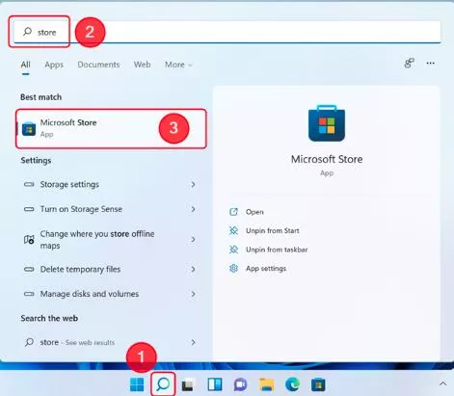Open the three-dot options menu
The image size is (454, 396).
tap(431, 64)
